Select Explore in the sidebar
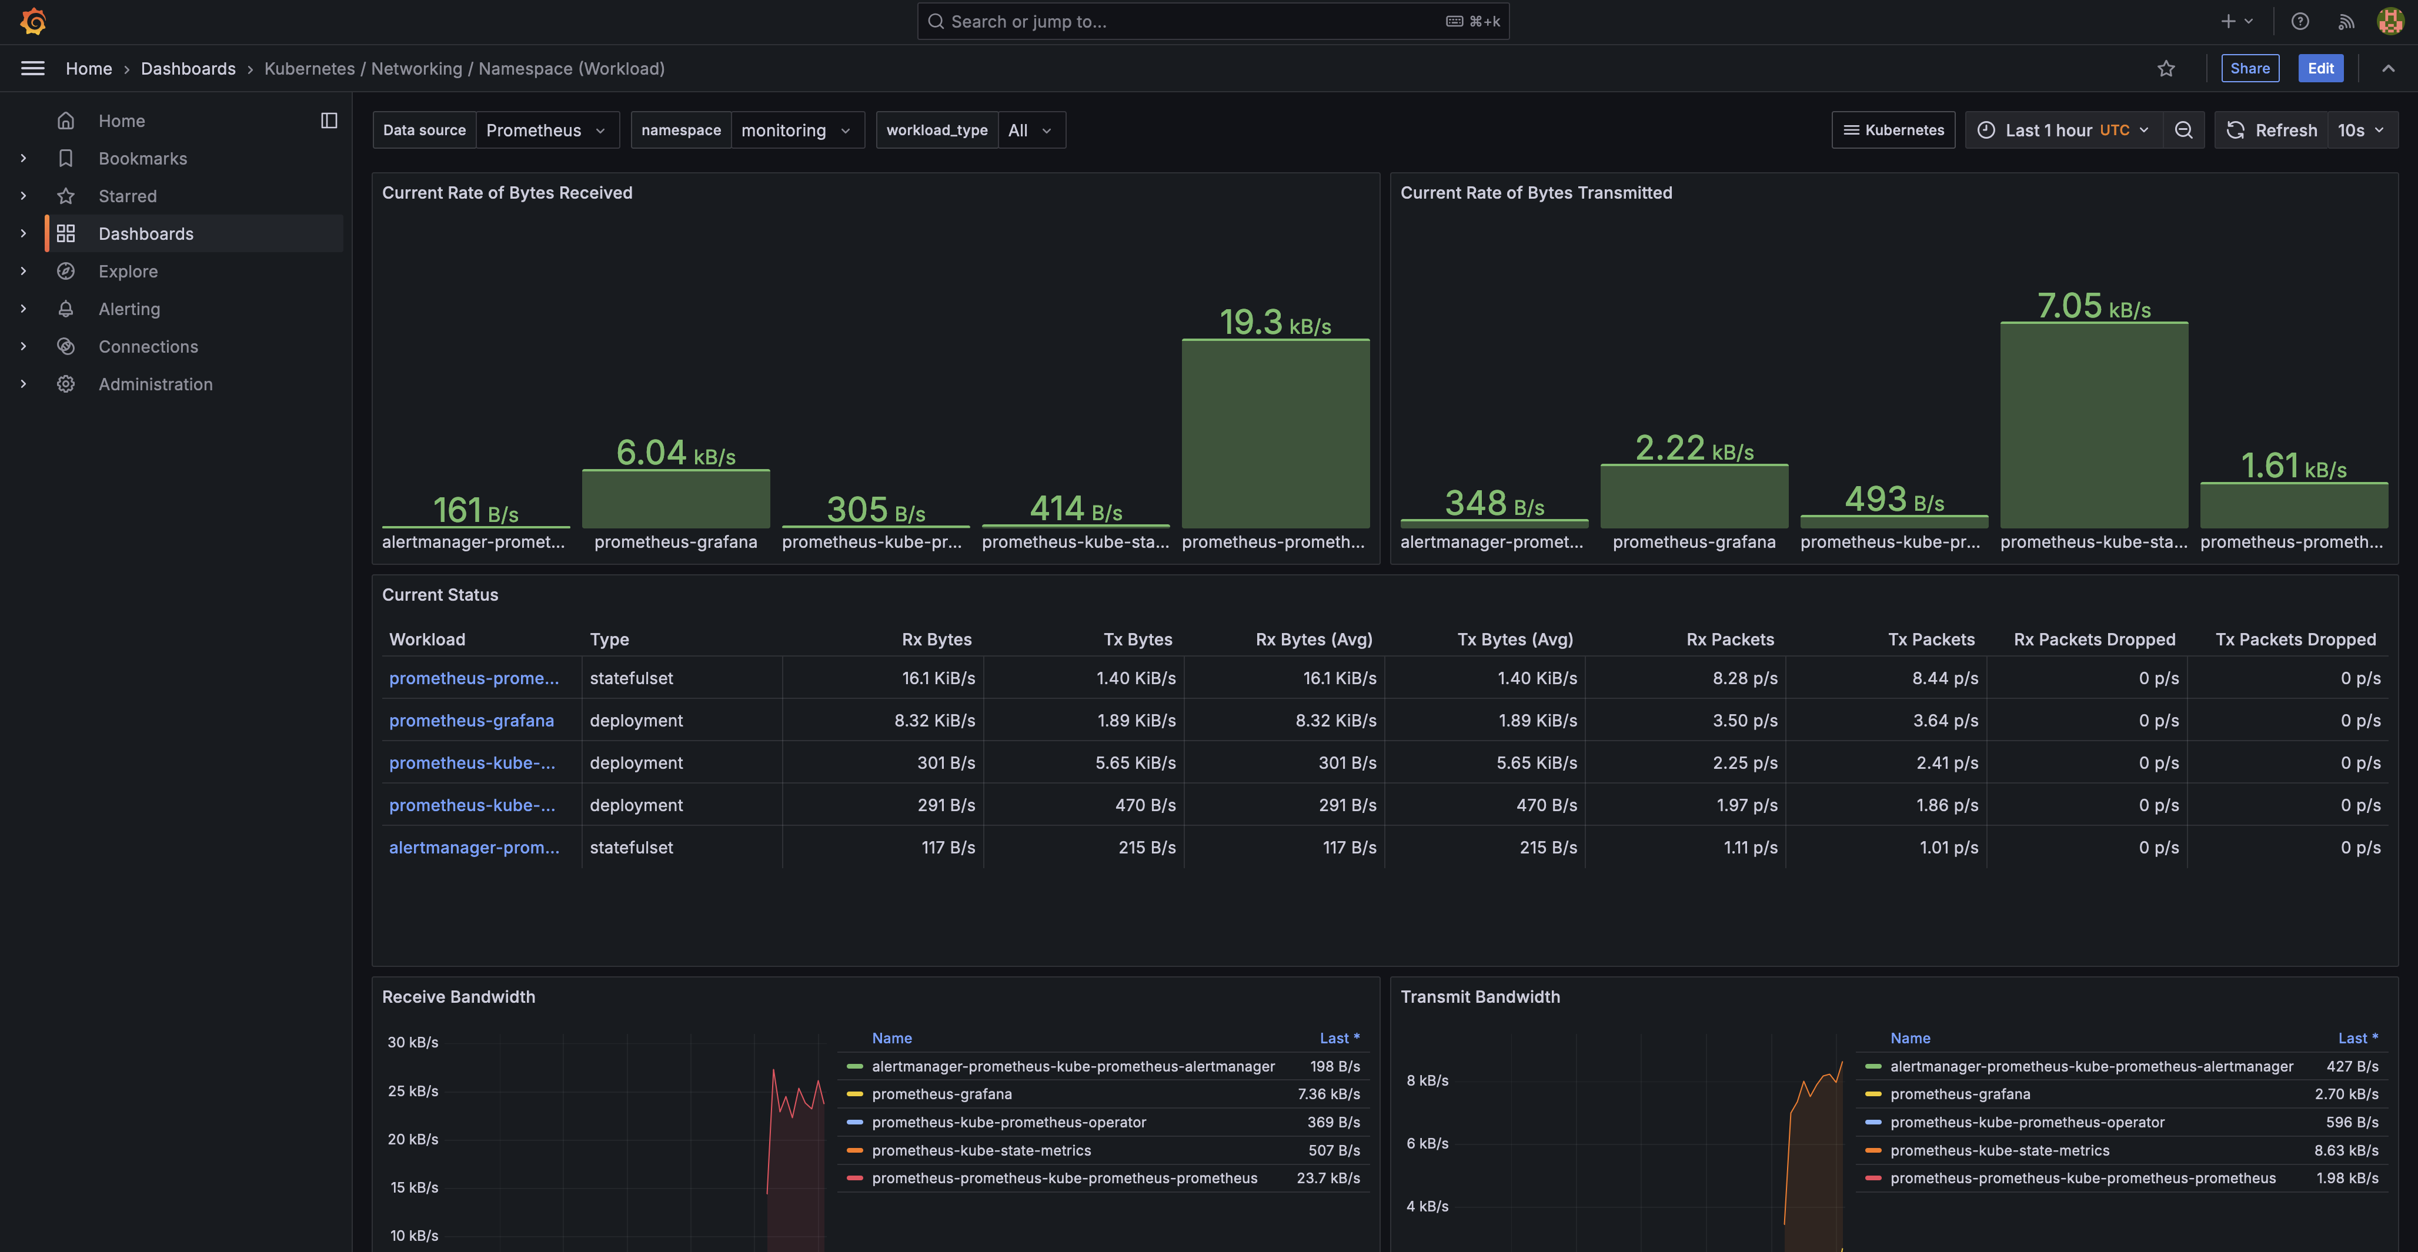This screenshot has width=2418, height=1252. point(128,271)
